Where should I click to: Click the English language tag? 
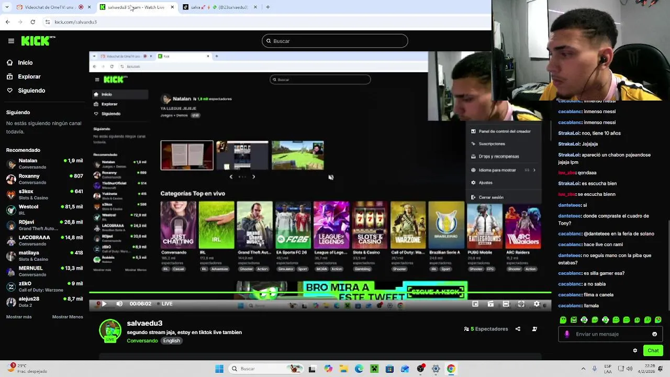pos(171,341)
